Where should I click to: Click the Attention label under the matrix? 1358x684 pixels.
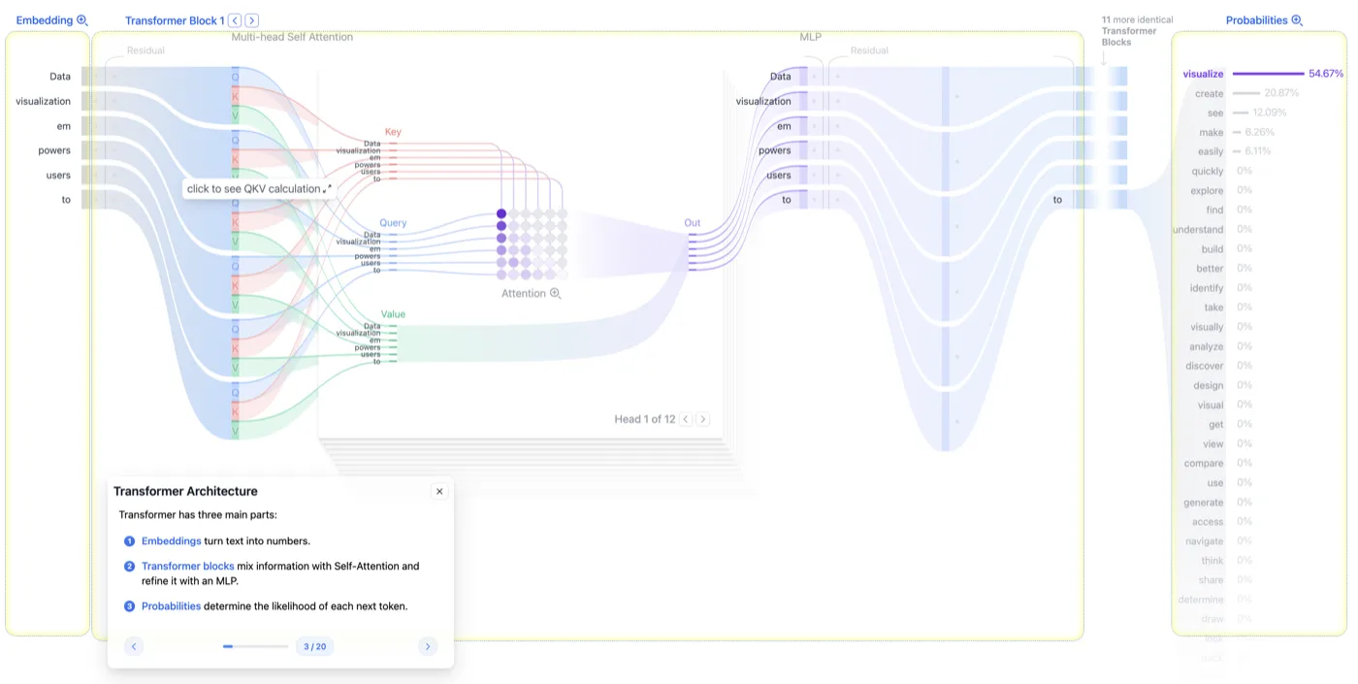(524, 293)
